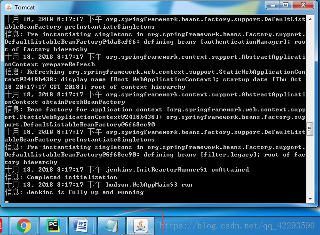The width and height of the screenshot is (320, 235).
Task: Minimize the Tomcat window
Action: click(273, 5)
